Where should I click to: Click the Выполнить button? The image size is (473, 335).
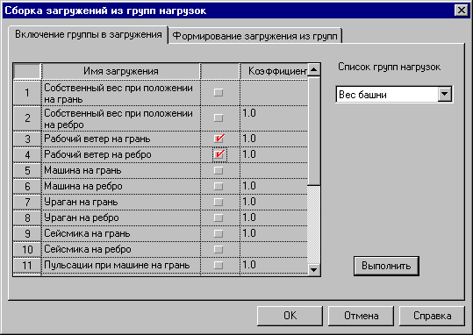coord(386,266)
